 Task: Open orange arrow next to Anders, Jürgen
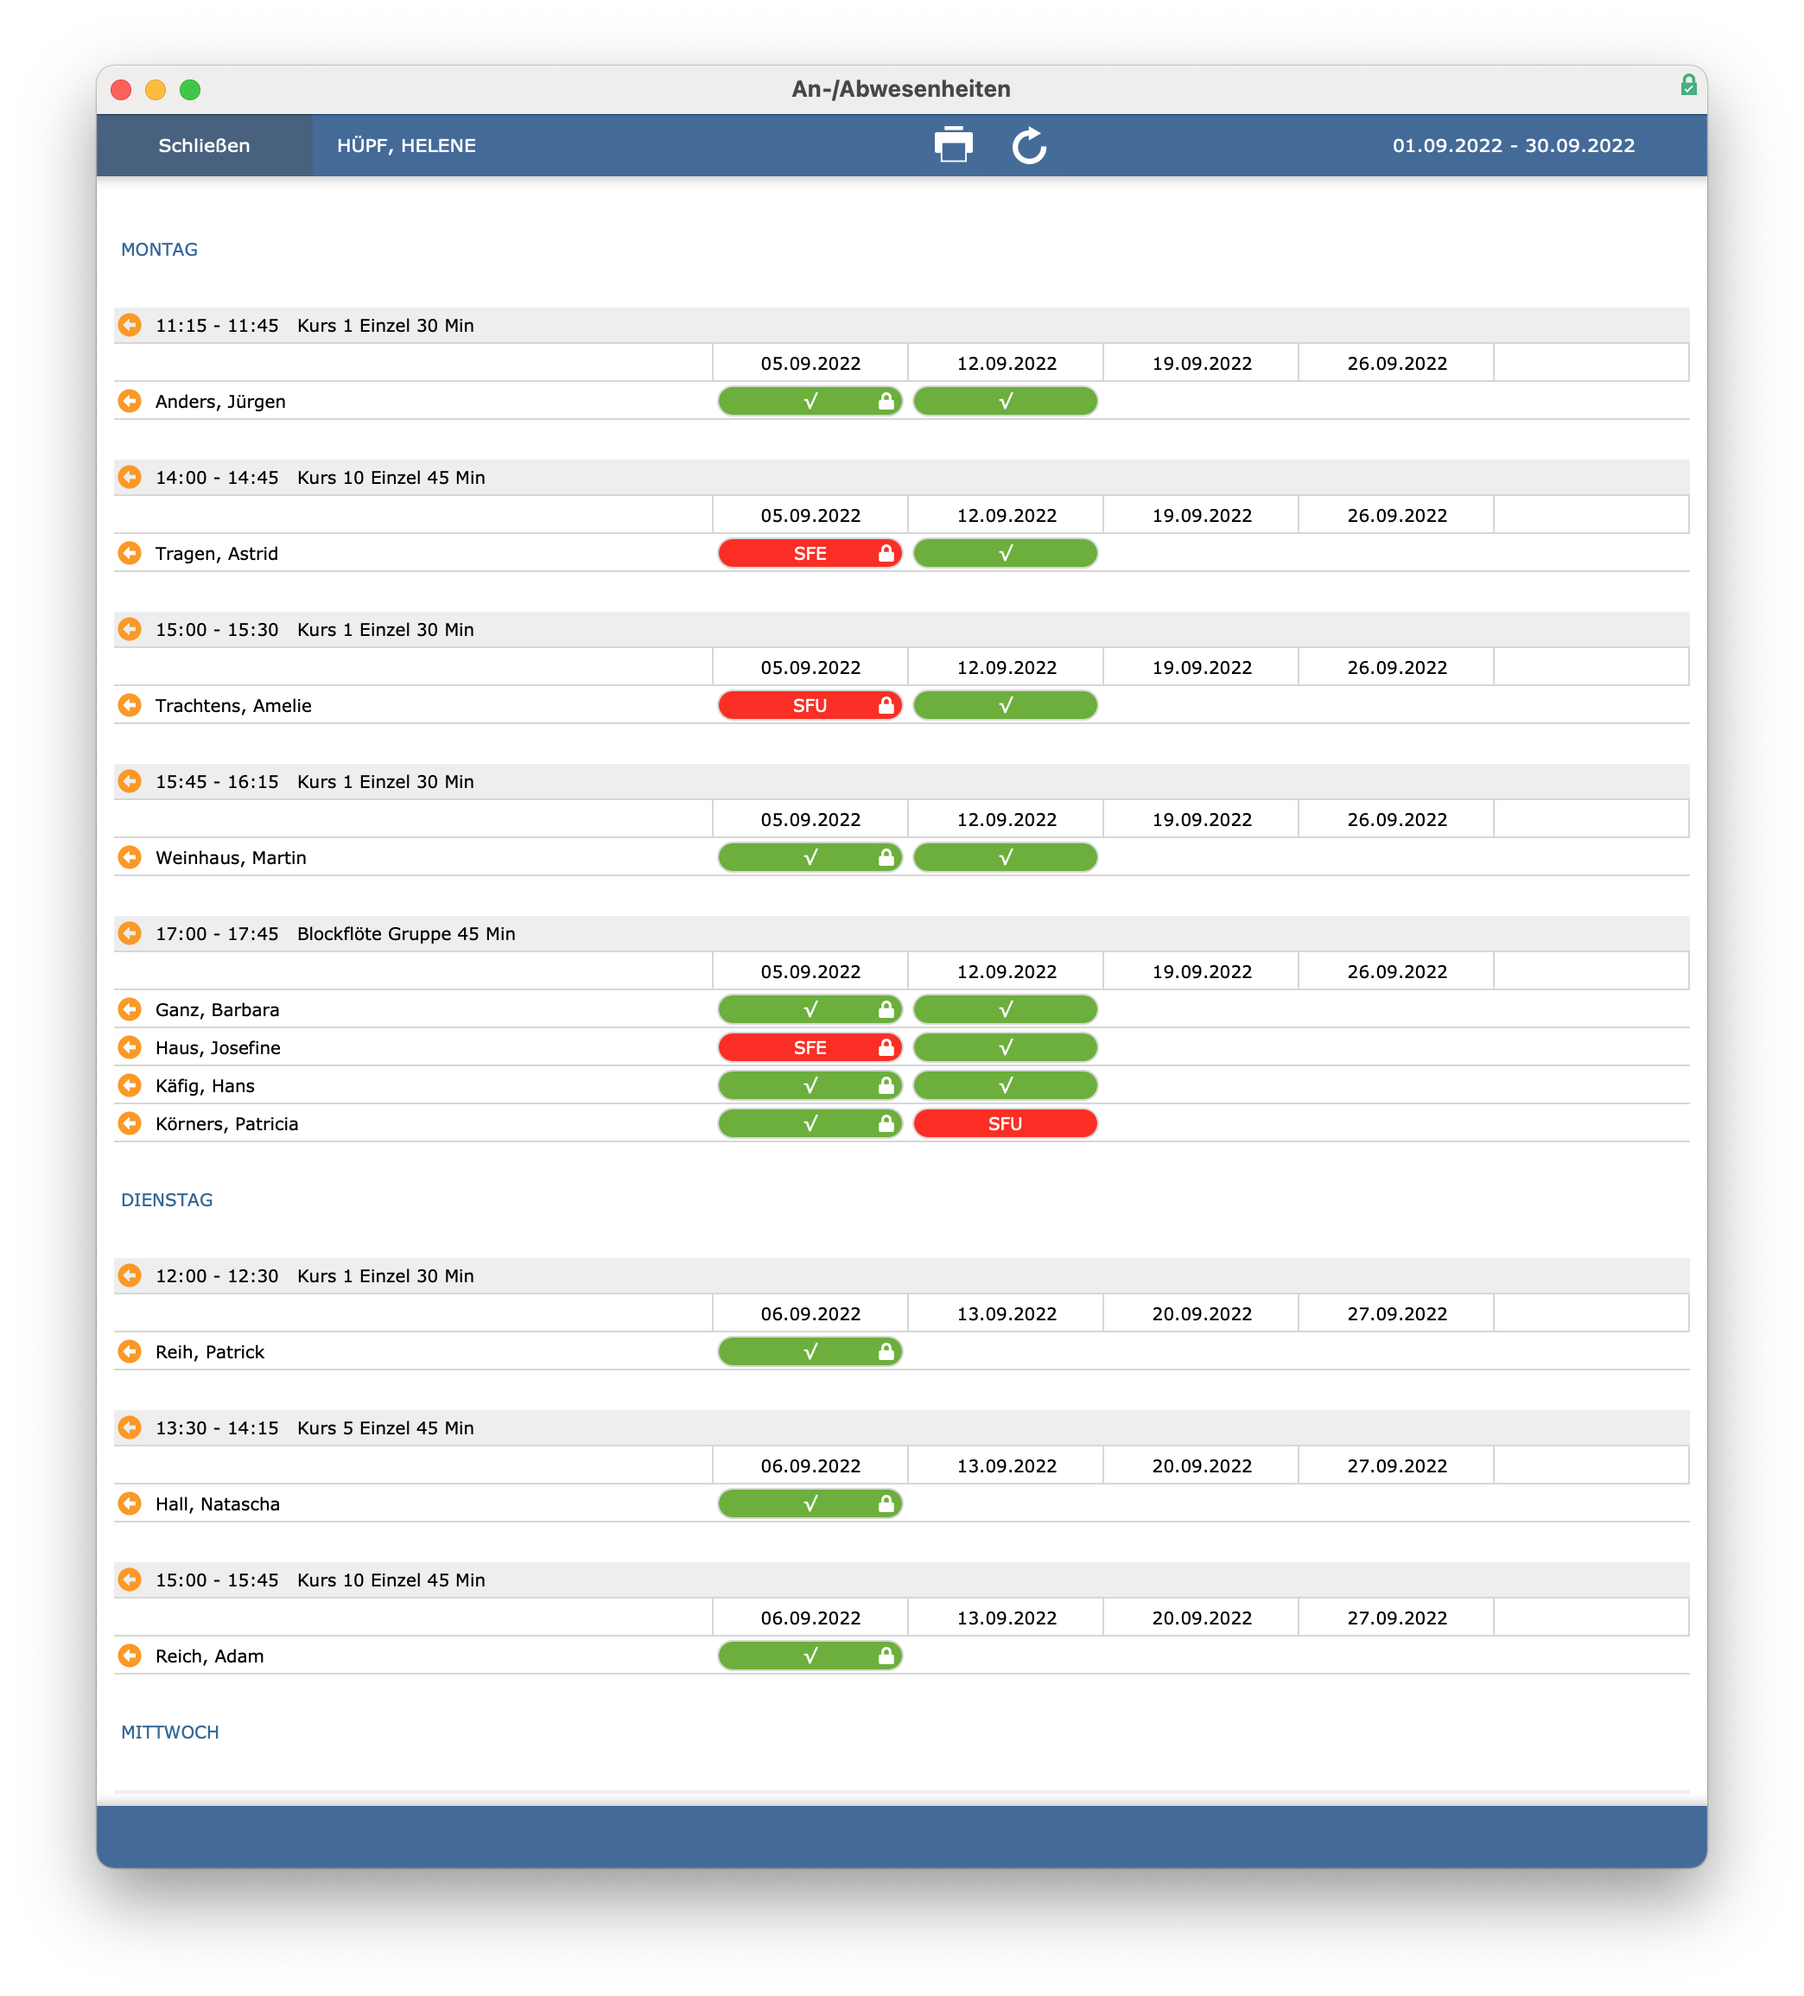coord(130,401)
